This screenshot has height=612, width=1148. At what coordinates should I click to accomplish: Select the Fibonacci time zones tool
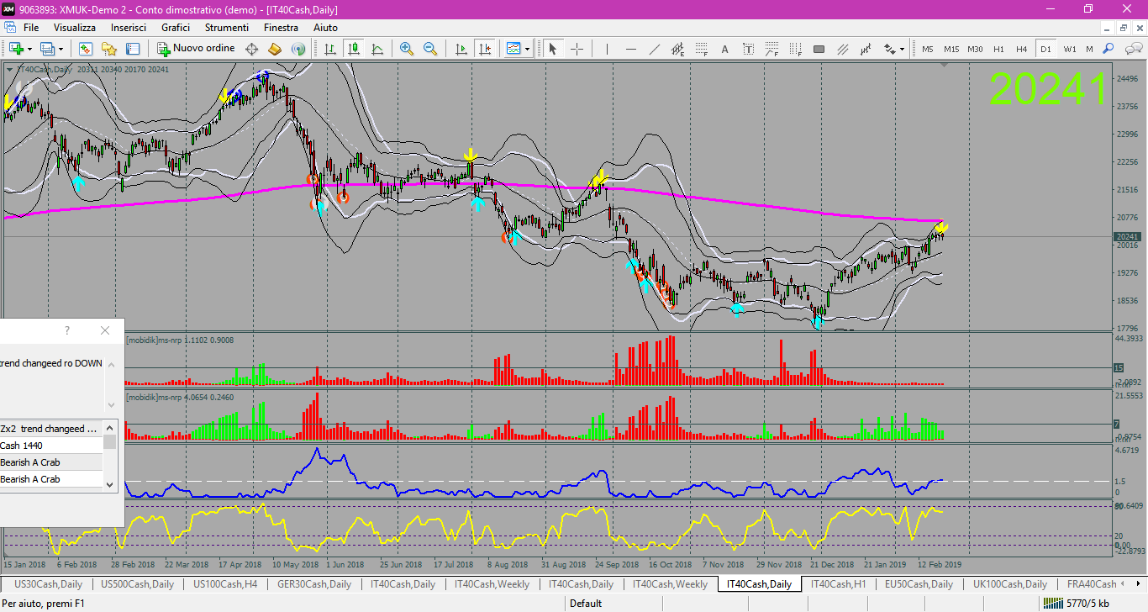(x=795, y=49)
